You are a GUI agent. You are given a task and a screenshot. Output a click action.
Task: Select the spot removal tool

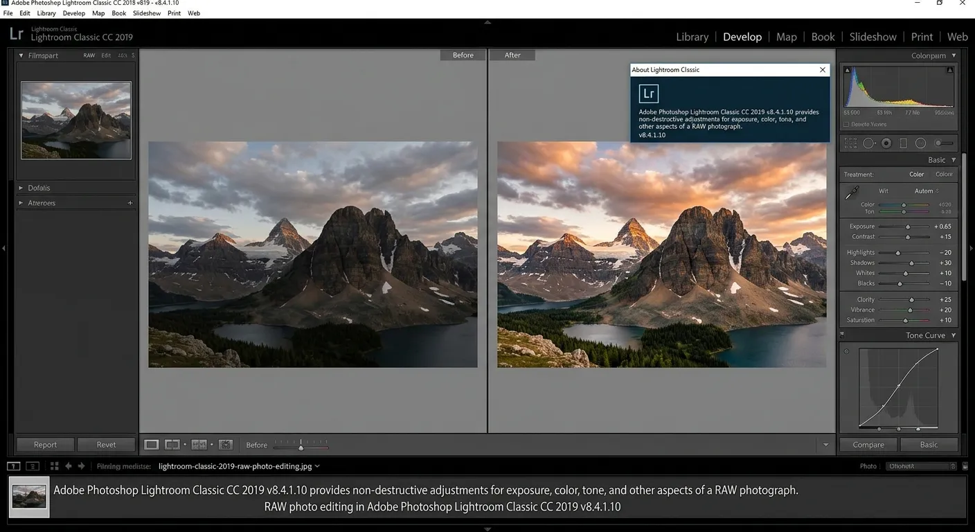pyautogui.click(x=868, y=143)
